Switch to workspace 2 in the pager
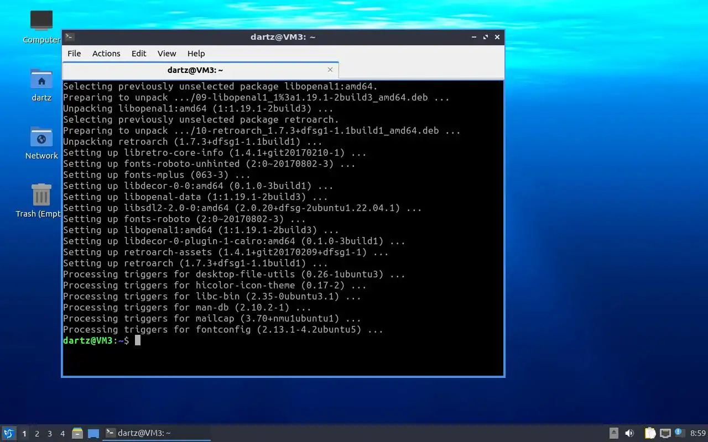Image resolution: width=708 pixels, height=442 pixels. tap(37, 434)
